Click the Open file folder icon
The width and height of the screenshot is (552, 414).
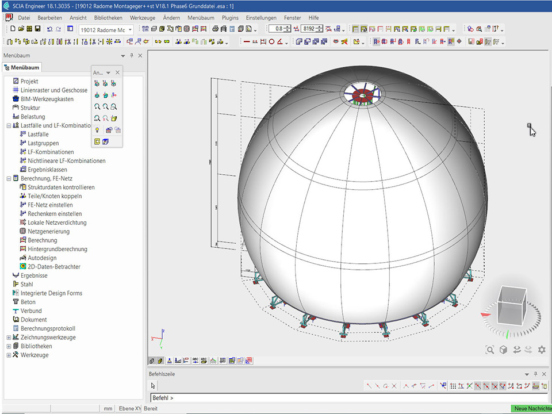coord(21,29)
